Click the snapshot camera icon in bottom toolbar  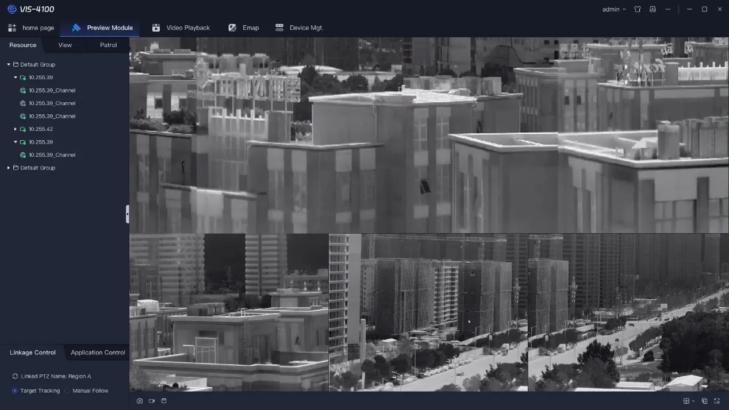click(x=140, y=401)
